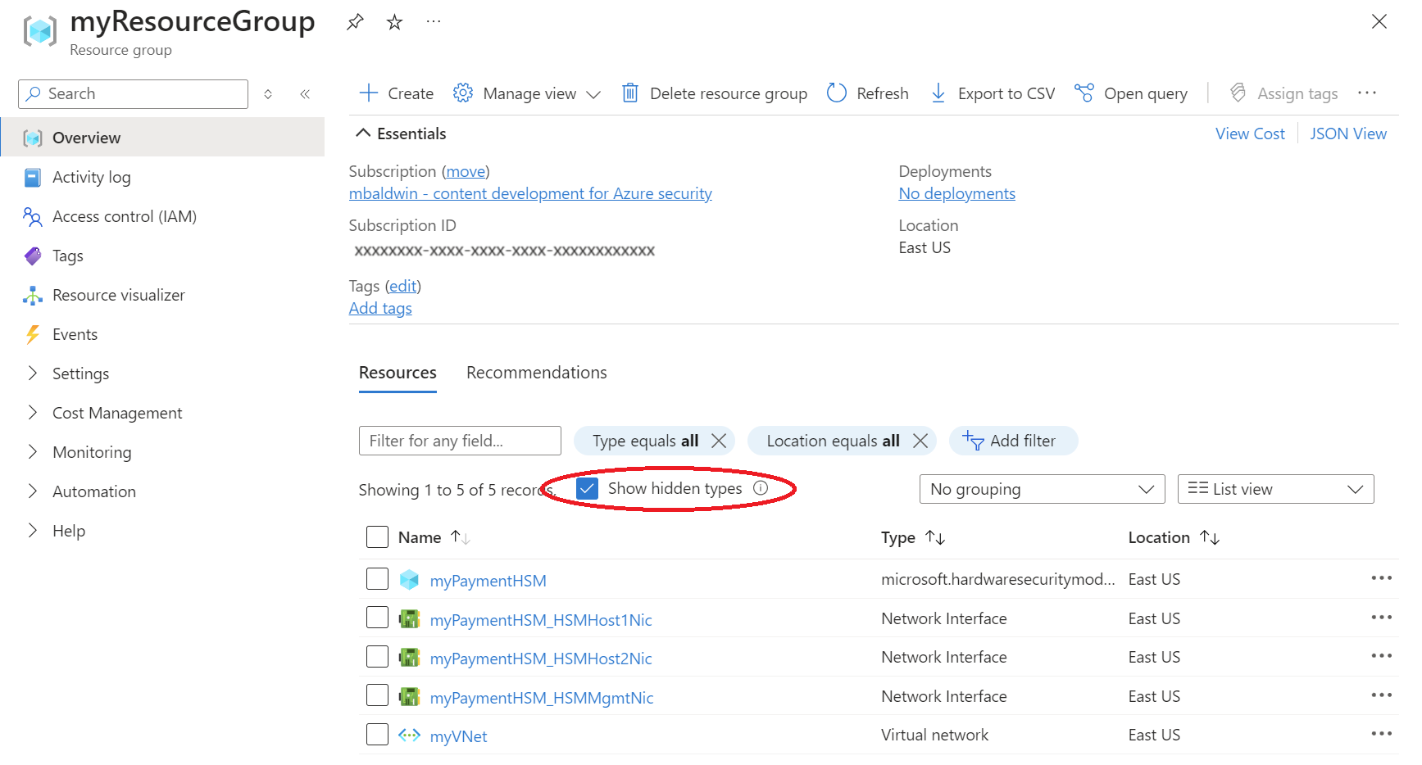Click the Add tags link
1422x765 pixels.
[x=380, y=309]
